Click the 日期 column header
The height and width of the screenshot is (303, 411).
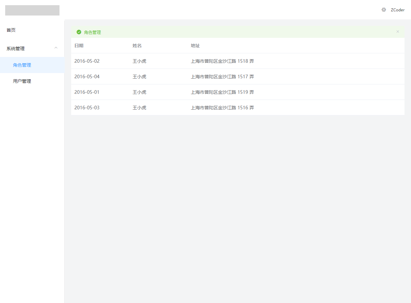pos(79,46)
